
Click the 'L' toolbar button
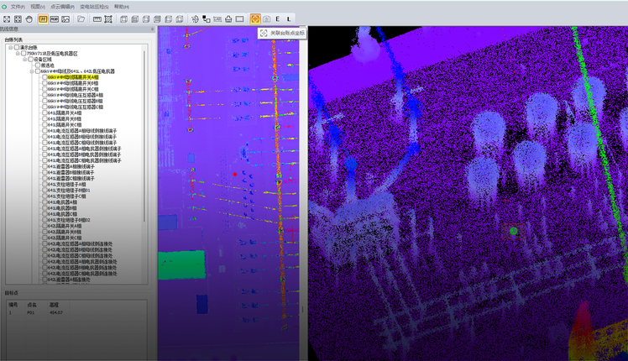pos(289,18)
